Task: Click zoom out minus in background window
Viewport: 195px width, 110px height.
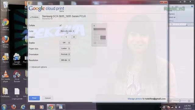Action: click(171, 101)
